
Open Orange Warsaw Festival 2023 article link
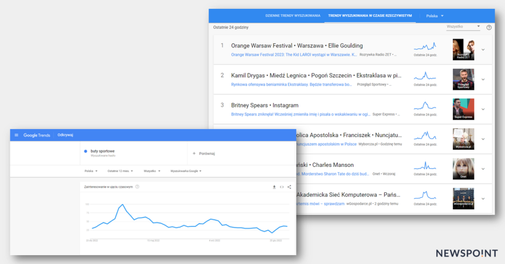point(294,55)
